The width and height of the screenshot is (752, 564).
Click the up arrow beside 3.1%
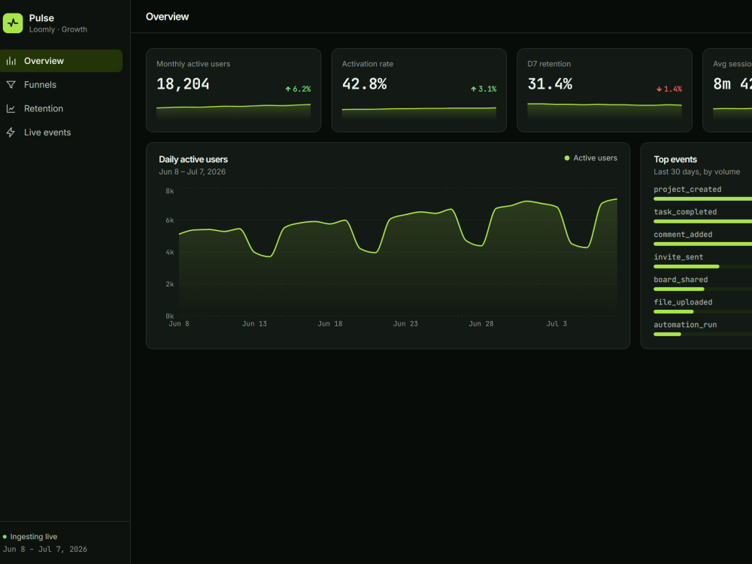pyautogui.click(x=473, y=89)
